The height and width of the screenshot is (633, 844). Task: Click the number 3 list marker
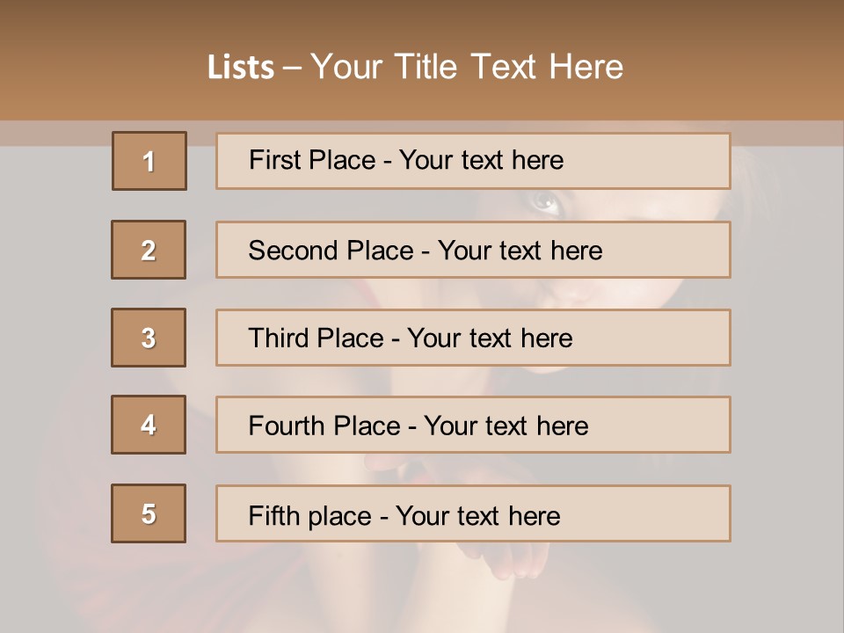click(149, 338)
